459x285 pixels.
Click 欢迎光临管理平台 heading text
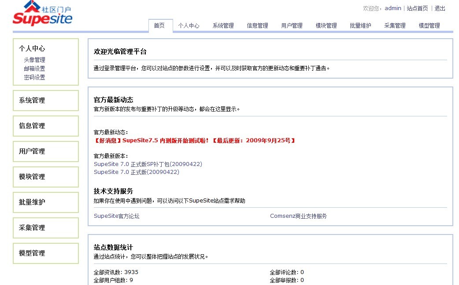click(x=120, y=52)
